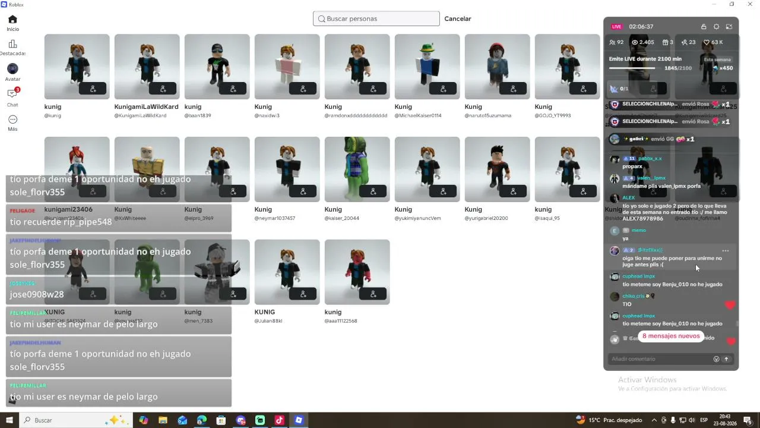
Task: Click username memo in LIVE chat
Action: tap(638, 231)
